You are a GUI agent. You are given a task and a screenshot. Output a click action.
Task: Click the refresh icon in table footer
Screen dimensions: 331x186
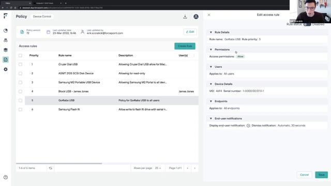51,168
